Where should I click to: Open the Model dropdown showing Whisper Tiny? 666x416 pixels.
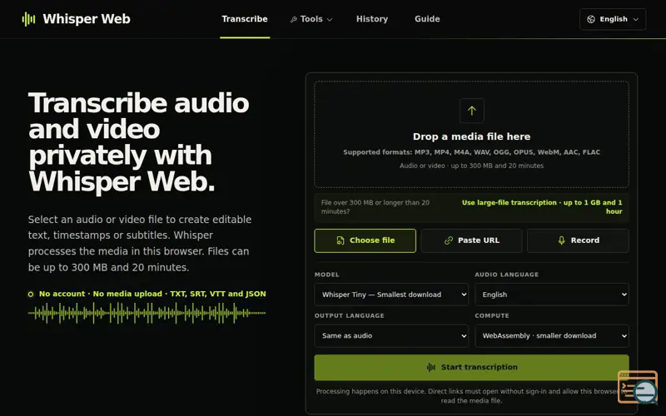391,295
